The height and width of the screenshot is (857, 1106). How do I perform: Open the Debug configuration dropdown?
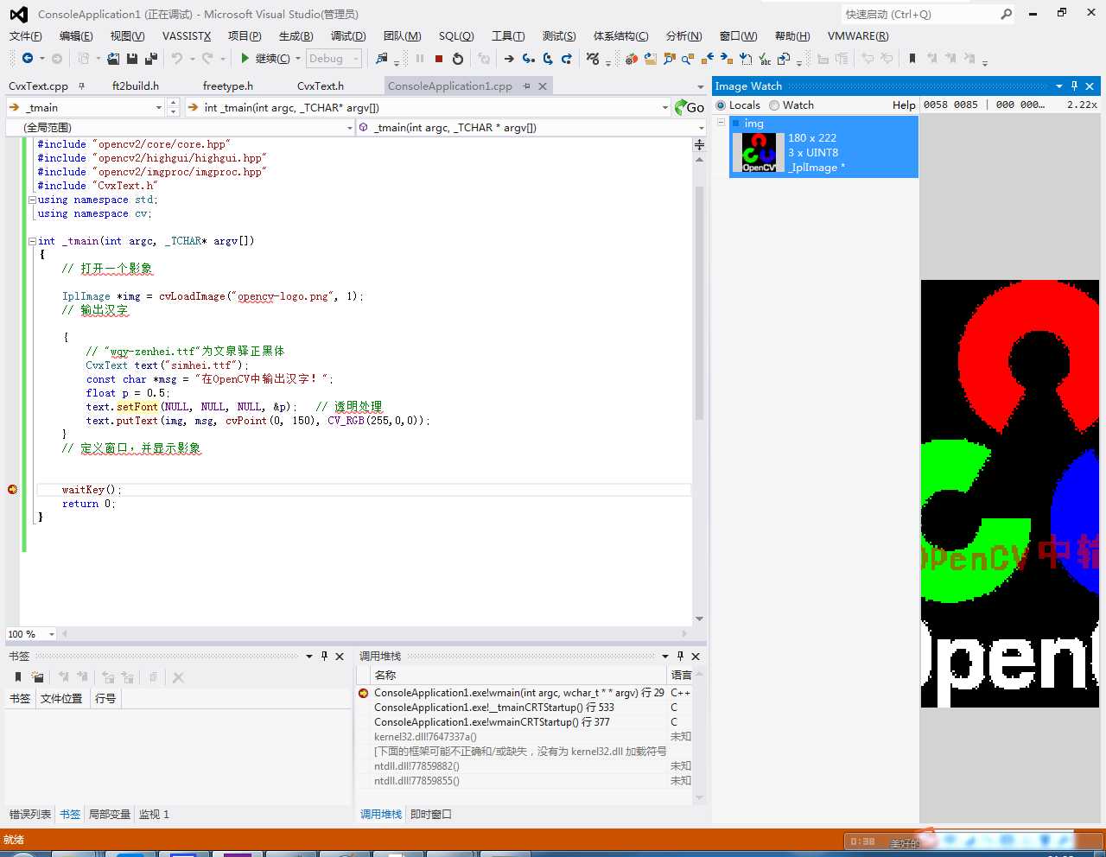click(x=356, y=59)
